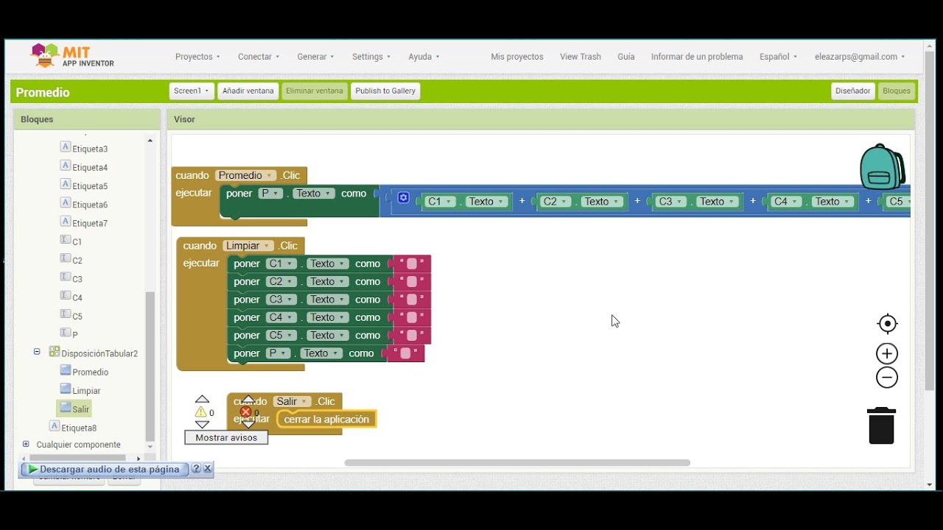943x530 pixels.
Task: Open the backpack icon in the viewer
Action: coord(883,167)
